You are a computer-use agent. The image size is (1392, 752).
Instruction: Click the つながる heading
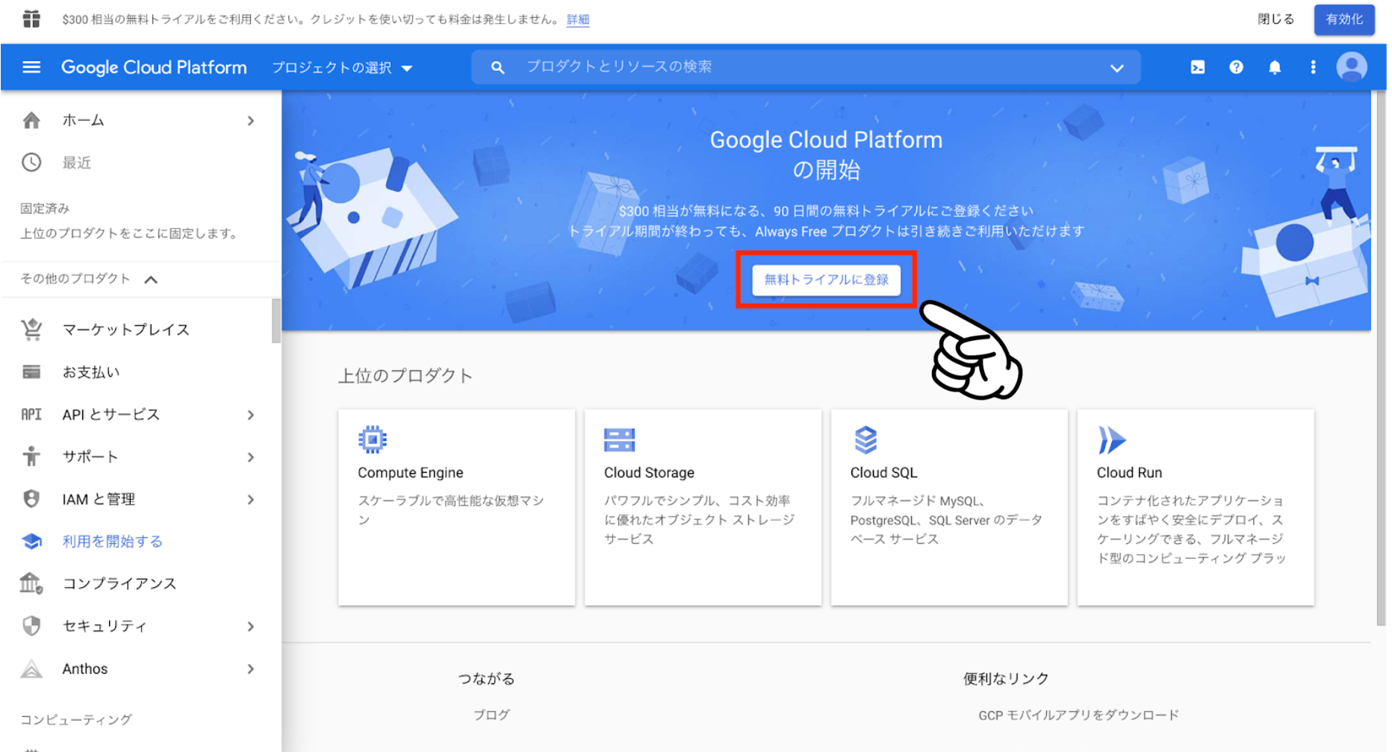coord(486,678)
